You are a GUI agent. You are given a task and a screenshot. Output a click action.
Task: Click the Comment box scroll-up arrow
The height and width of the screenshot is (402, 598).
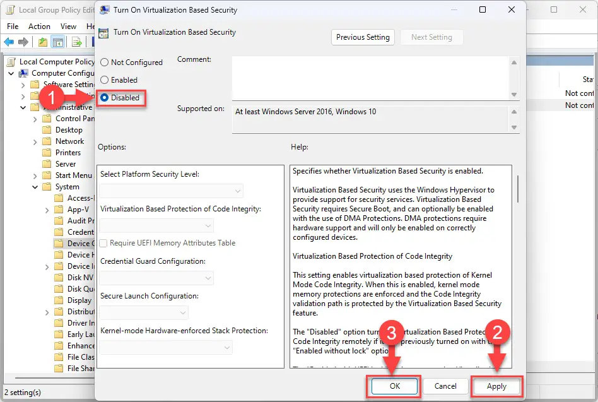[513, 62]
